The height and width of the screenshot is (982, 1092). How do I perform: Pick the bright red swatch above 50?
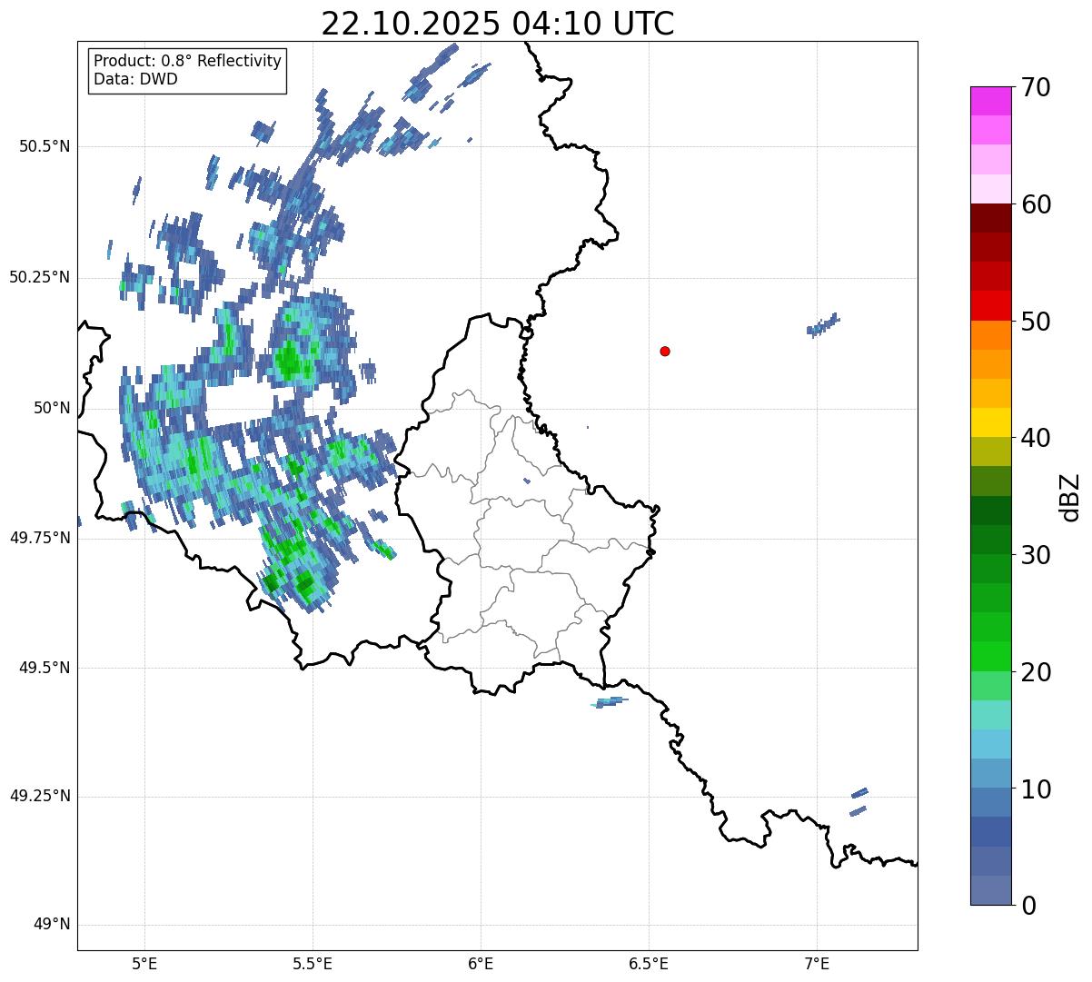991,305
